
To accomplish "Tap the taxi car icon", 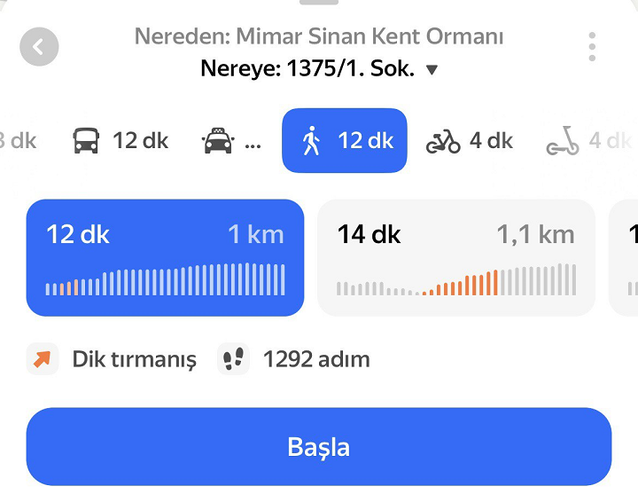I will click(217, 141).
